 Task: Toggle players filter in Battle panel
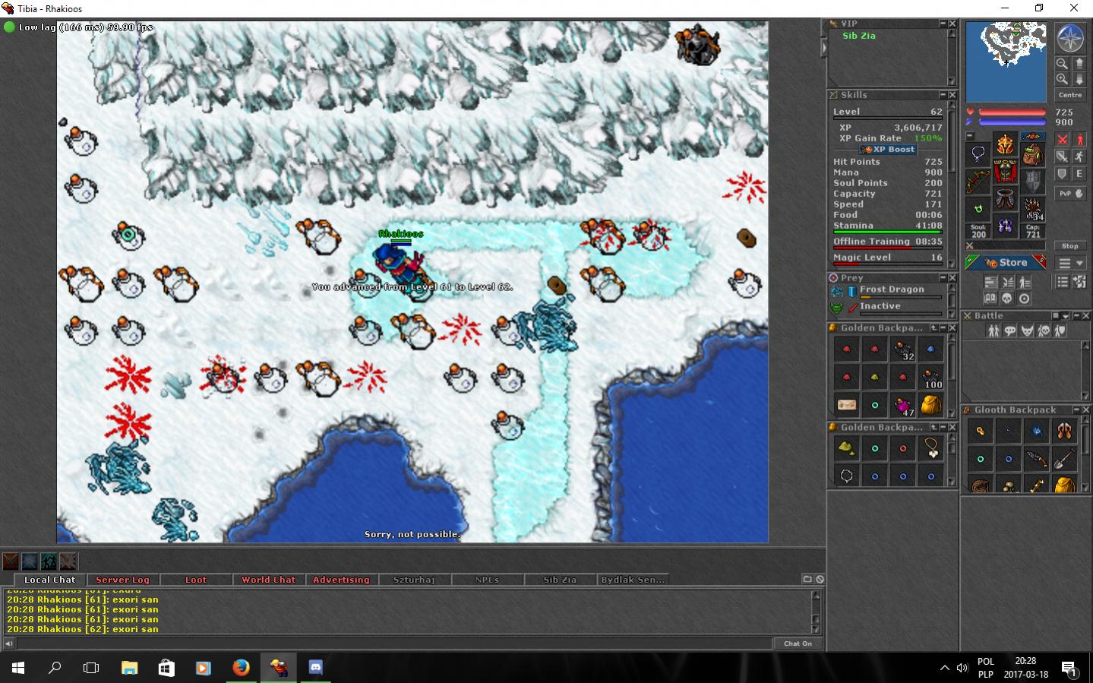[993, 330]
